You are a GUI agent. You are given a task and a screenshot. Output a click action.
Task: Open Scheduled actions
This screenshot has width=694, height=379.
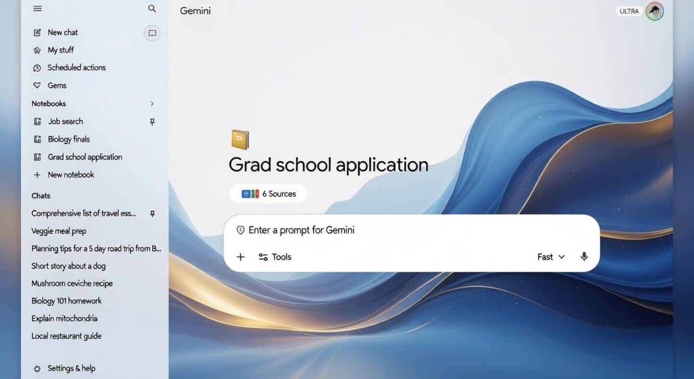tap(76, 67)
